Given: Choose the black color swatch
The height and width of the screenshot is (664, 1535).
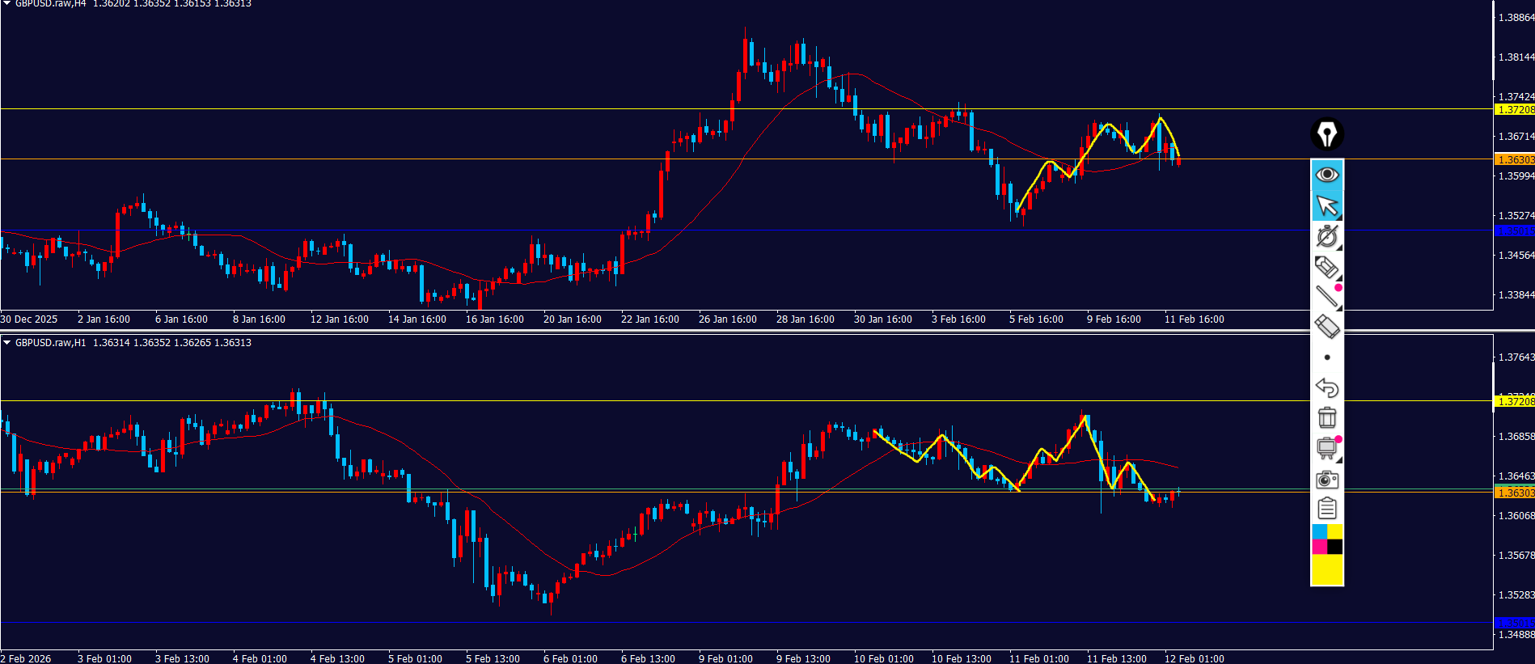Looking at the screenshot, I should click(x=1335, y=548).
